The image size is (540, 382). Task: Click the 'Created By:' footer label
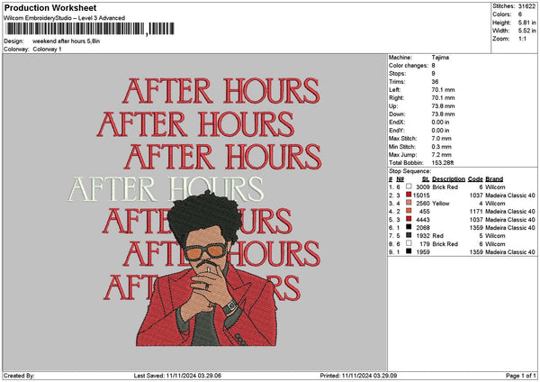tap(19, 376)
